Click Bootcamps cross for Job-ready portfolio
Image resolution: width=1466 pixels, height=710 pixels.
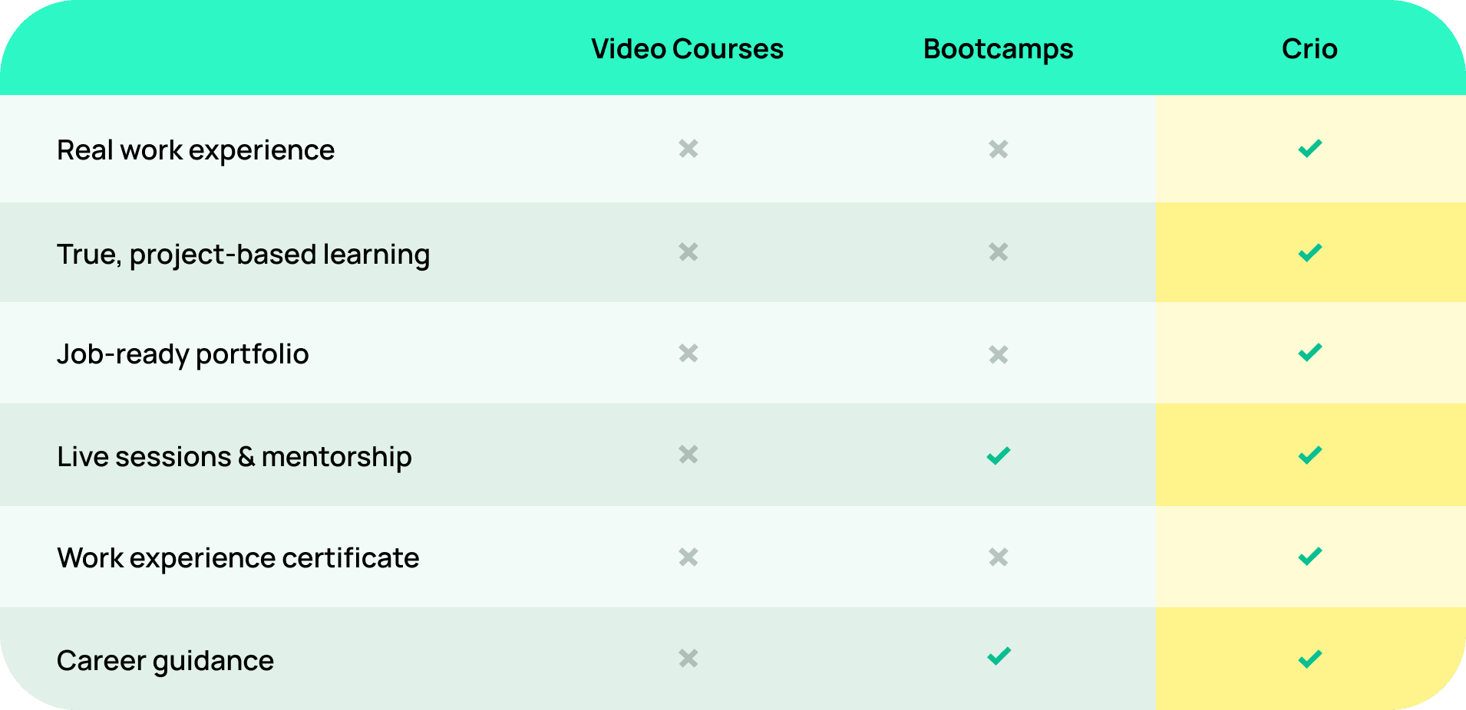[x=999, y=354]
